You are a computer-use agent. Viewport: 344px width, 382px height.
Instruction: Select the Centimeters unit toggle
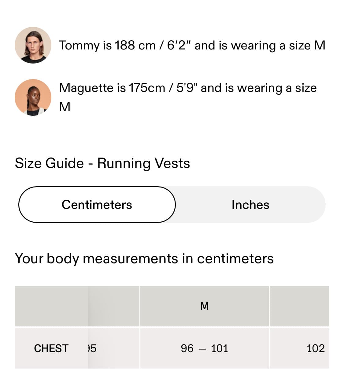pyautogui.click(x=97, y=205)
